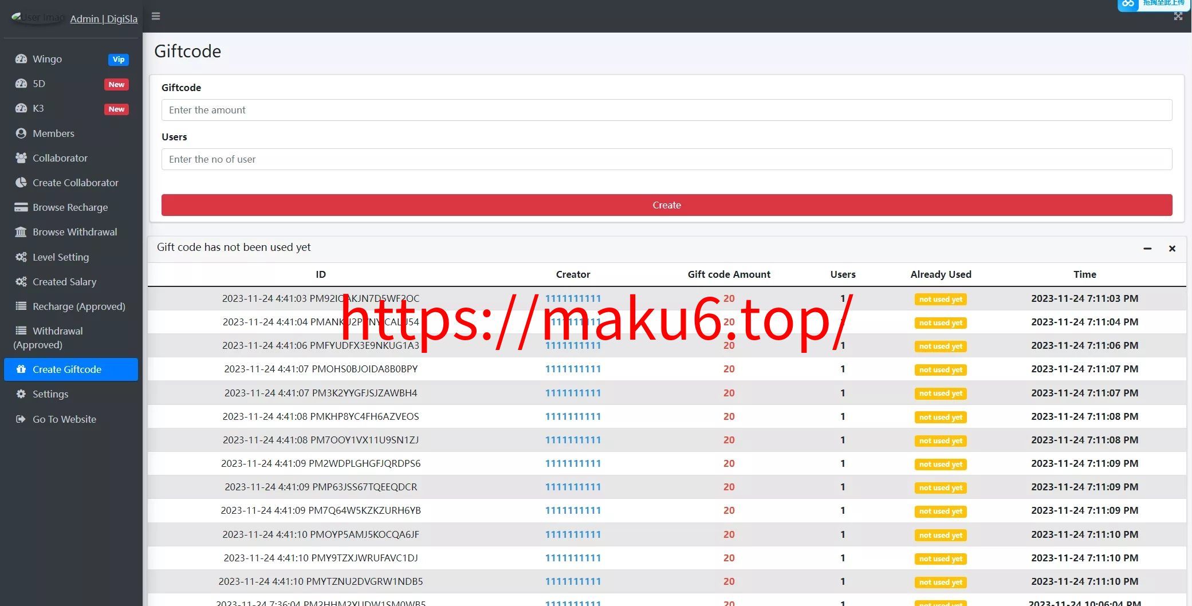Collapse the gift code table card
This screenshot has width=1192, height=606.
pyautogui.click(x=1147, y=249)
